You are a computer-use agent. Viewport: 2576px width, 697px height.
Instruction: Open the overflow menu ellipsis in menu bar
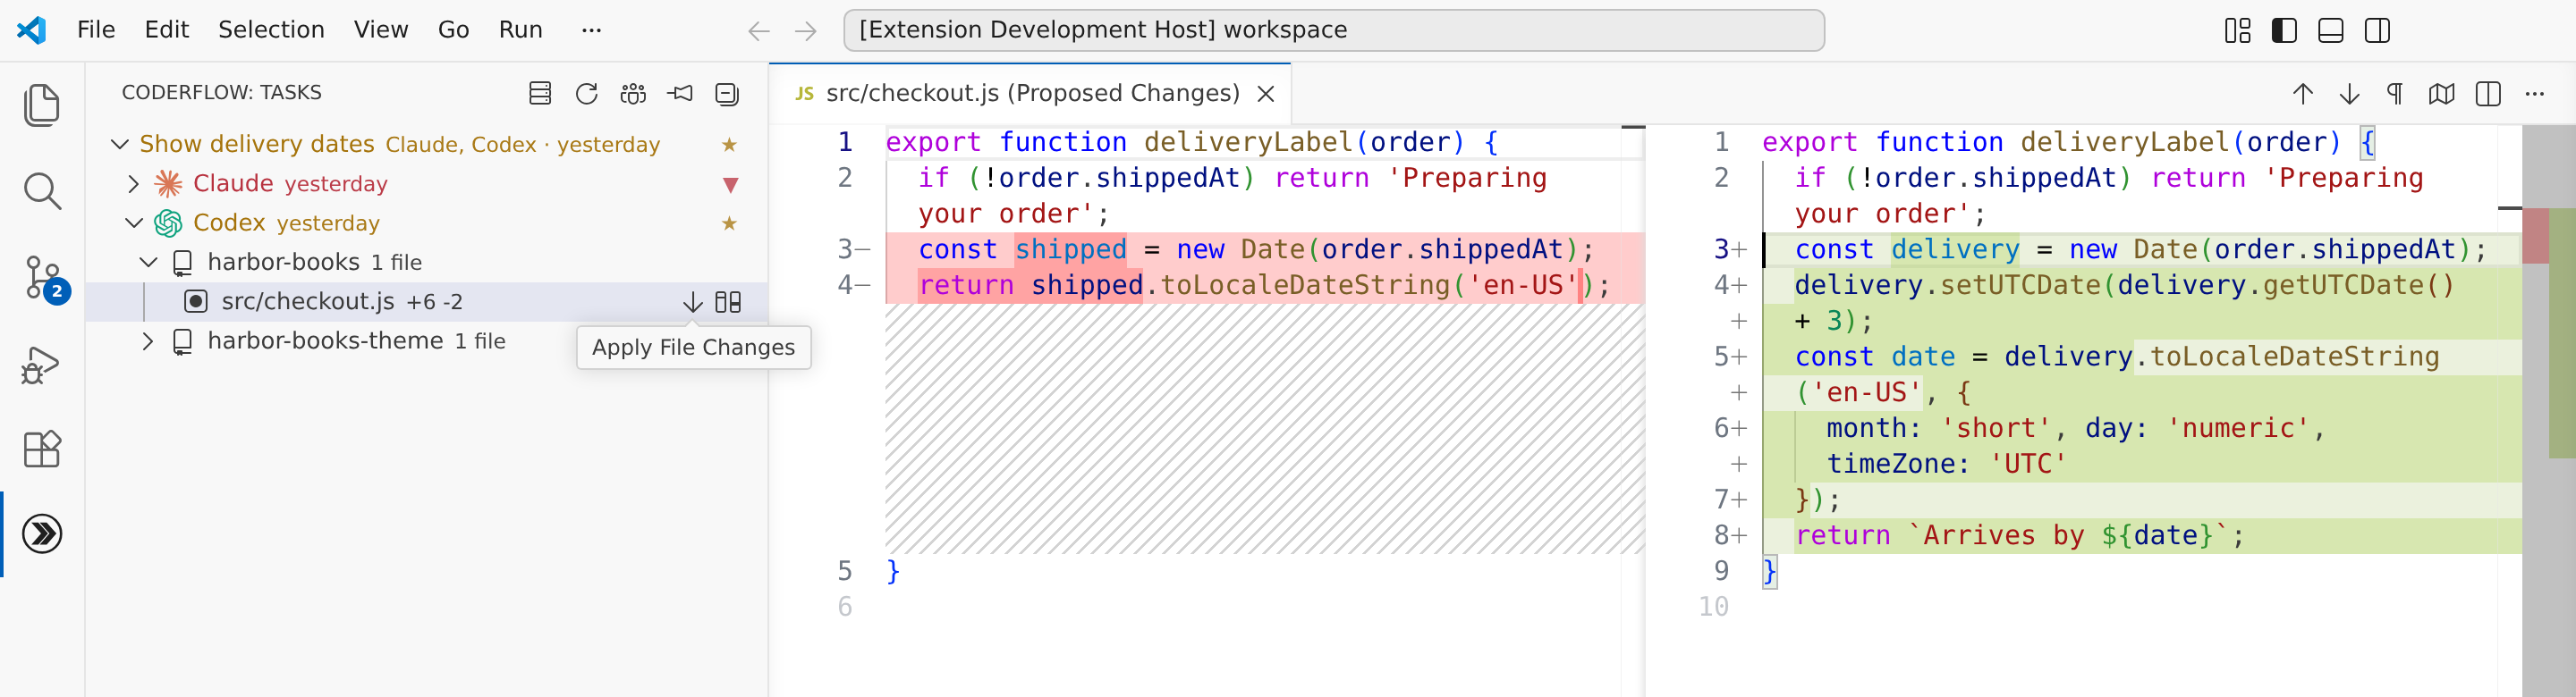pyautogui.click(x=591, y=30)
